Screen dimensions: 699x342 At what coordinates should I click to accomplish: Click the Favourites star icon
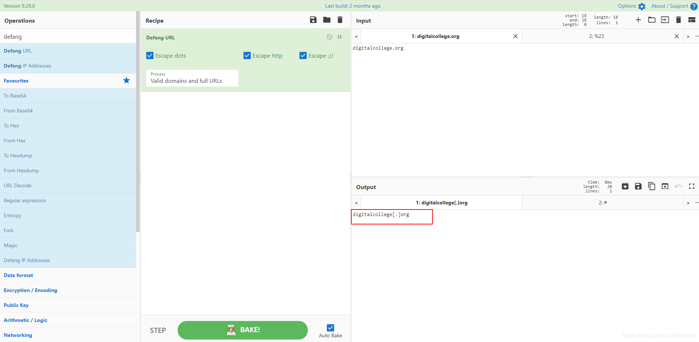click(126, 80)
